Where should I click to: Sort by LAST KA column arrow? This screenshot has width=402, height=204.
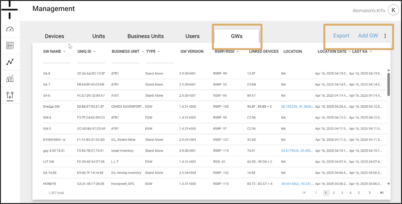(x=371, y=51)
